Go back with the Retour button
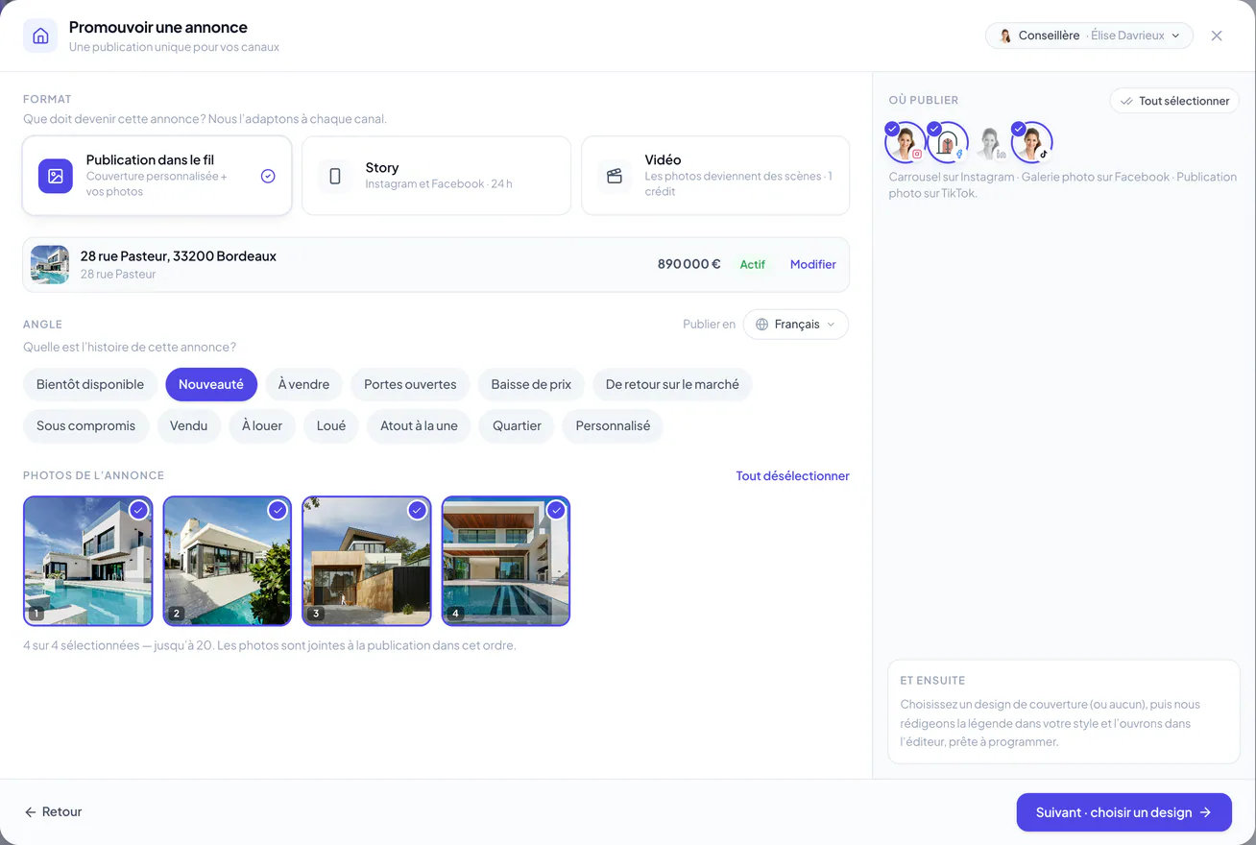This screenshot has height=845, width=1256. point(54,812)
